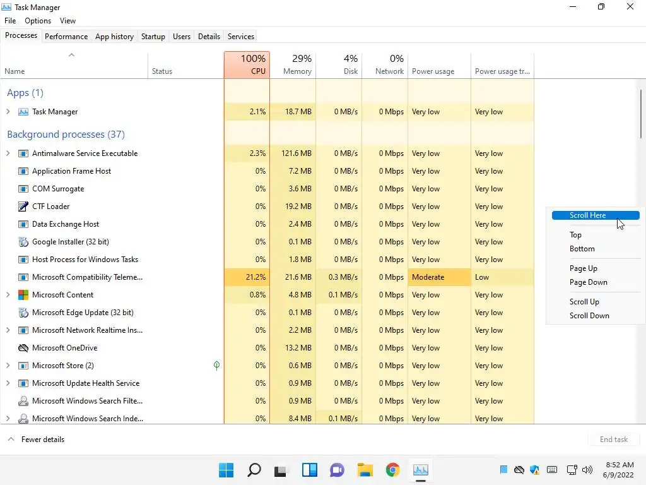The image size is (646, 485).
Task: Expand Antimalware Service Executable row
Action: click(8, 153)
